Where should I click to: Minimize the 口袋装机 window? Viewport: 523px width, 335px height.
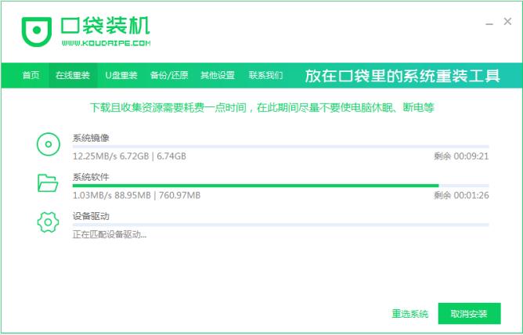coord(489,23)
